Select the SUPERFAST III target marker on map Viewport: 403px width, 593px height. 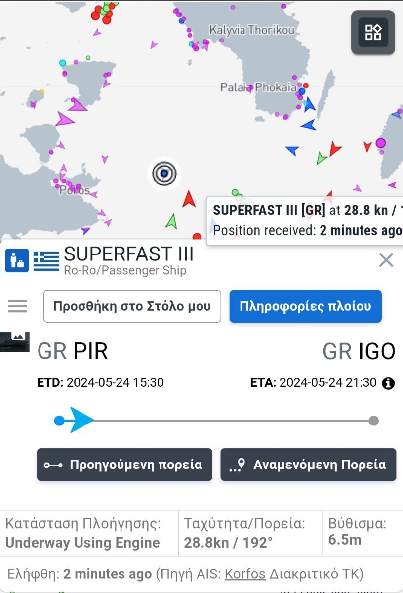(164, 173)
